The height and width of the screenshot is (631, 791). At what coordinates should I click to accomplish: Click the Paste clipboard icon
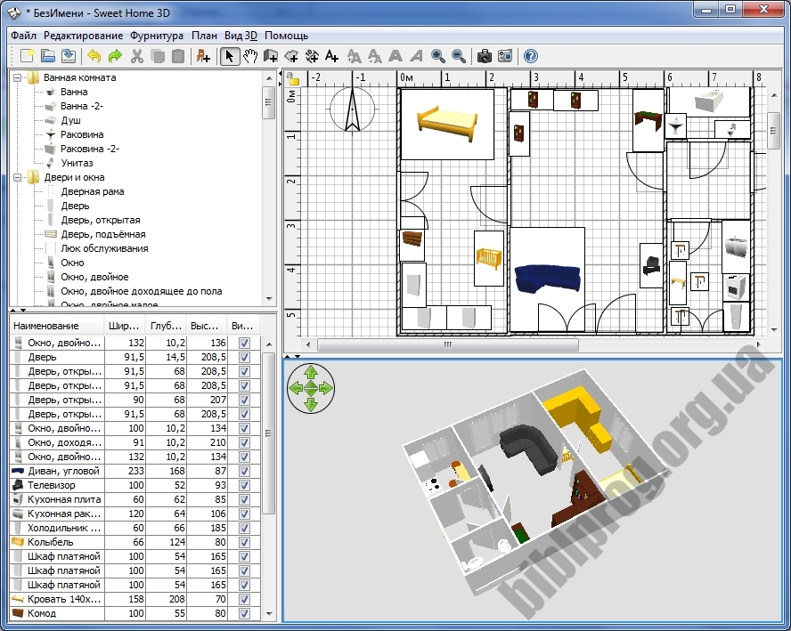pyautogui.click(x=178, y=56)
